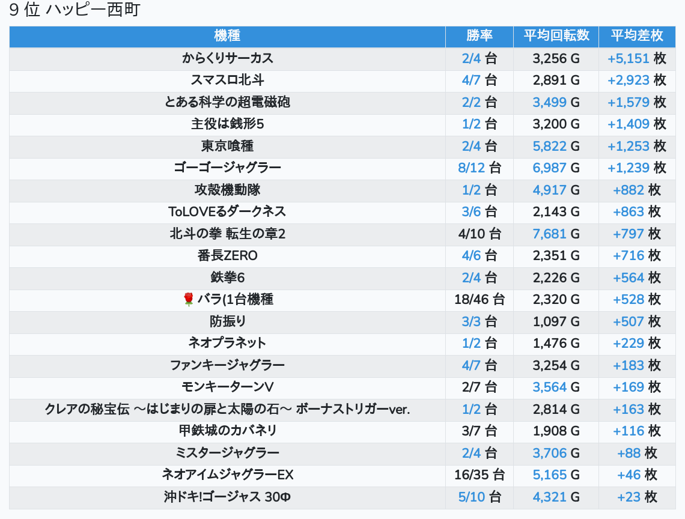Click the 3/6 win rate for ToLOVEるダークネス
Image resolution: width=685 pixels, height=519 pixels.
471,211
